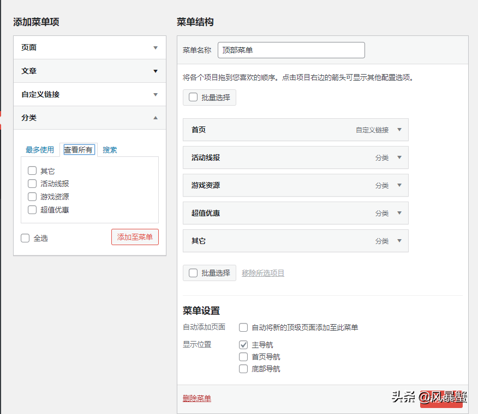
Task: Check the 游戏资源 category checkbox
Action: coord(32,197)
